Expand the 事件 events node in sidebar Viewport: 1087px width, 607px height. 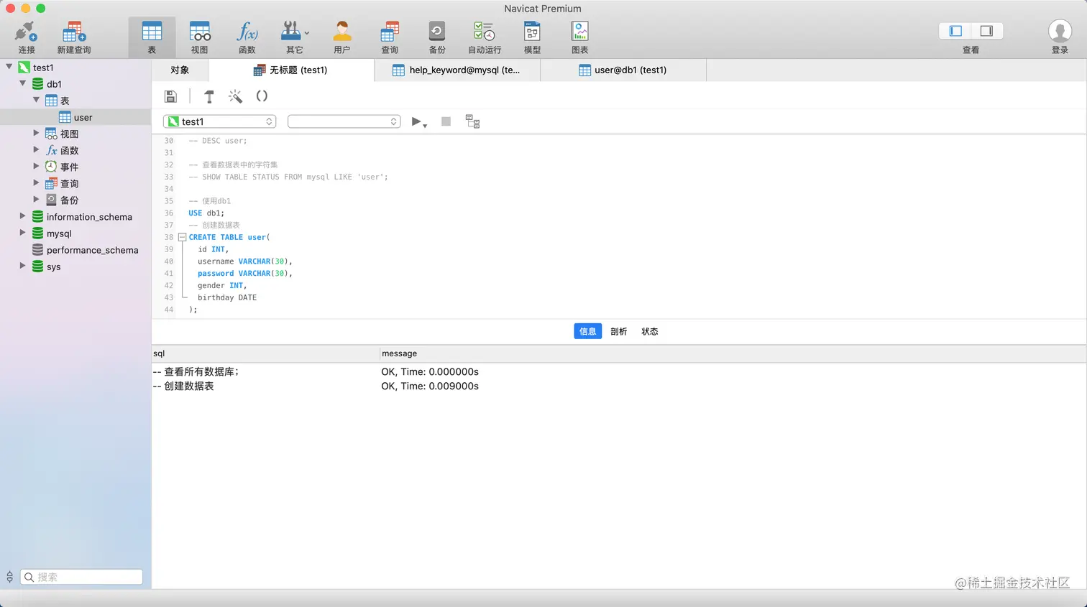(x=36, y=166)
